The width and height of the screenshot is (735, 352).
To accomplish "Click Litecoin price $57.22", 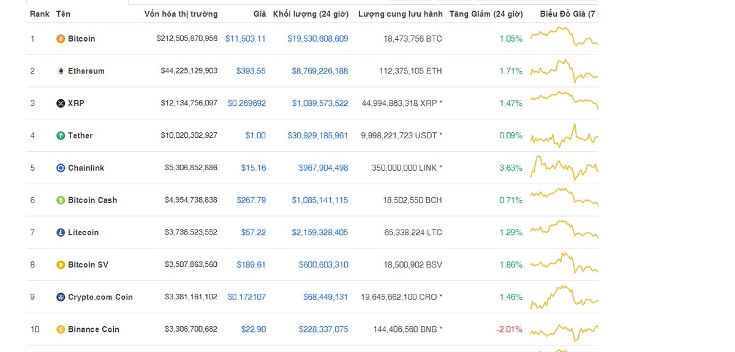I will [254, 233].
